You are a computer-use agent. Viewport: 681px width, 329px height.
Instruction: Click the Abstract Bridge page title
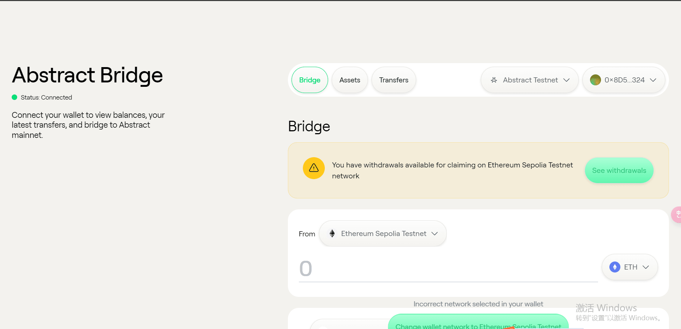(x=87, y=75)
